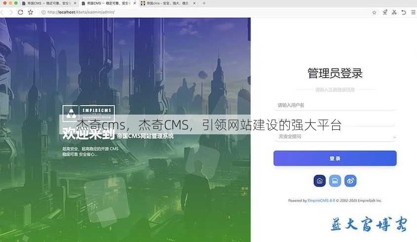Image resolution: width=417 pixels, height=242 pixels.
Task: Close the active 帝国CMS admin tab
Action: [x=135, y=3]
